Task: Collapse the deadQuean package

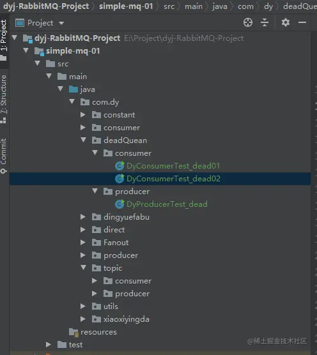Action: (83, 140)
